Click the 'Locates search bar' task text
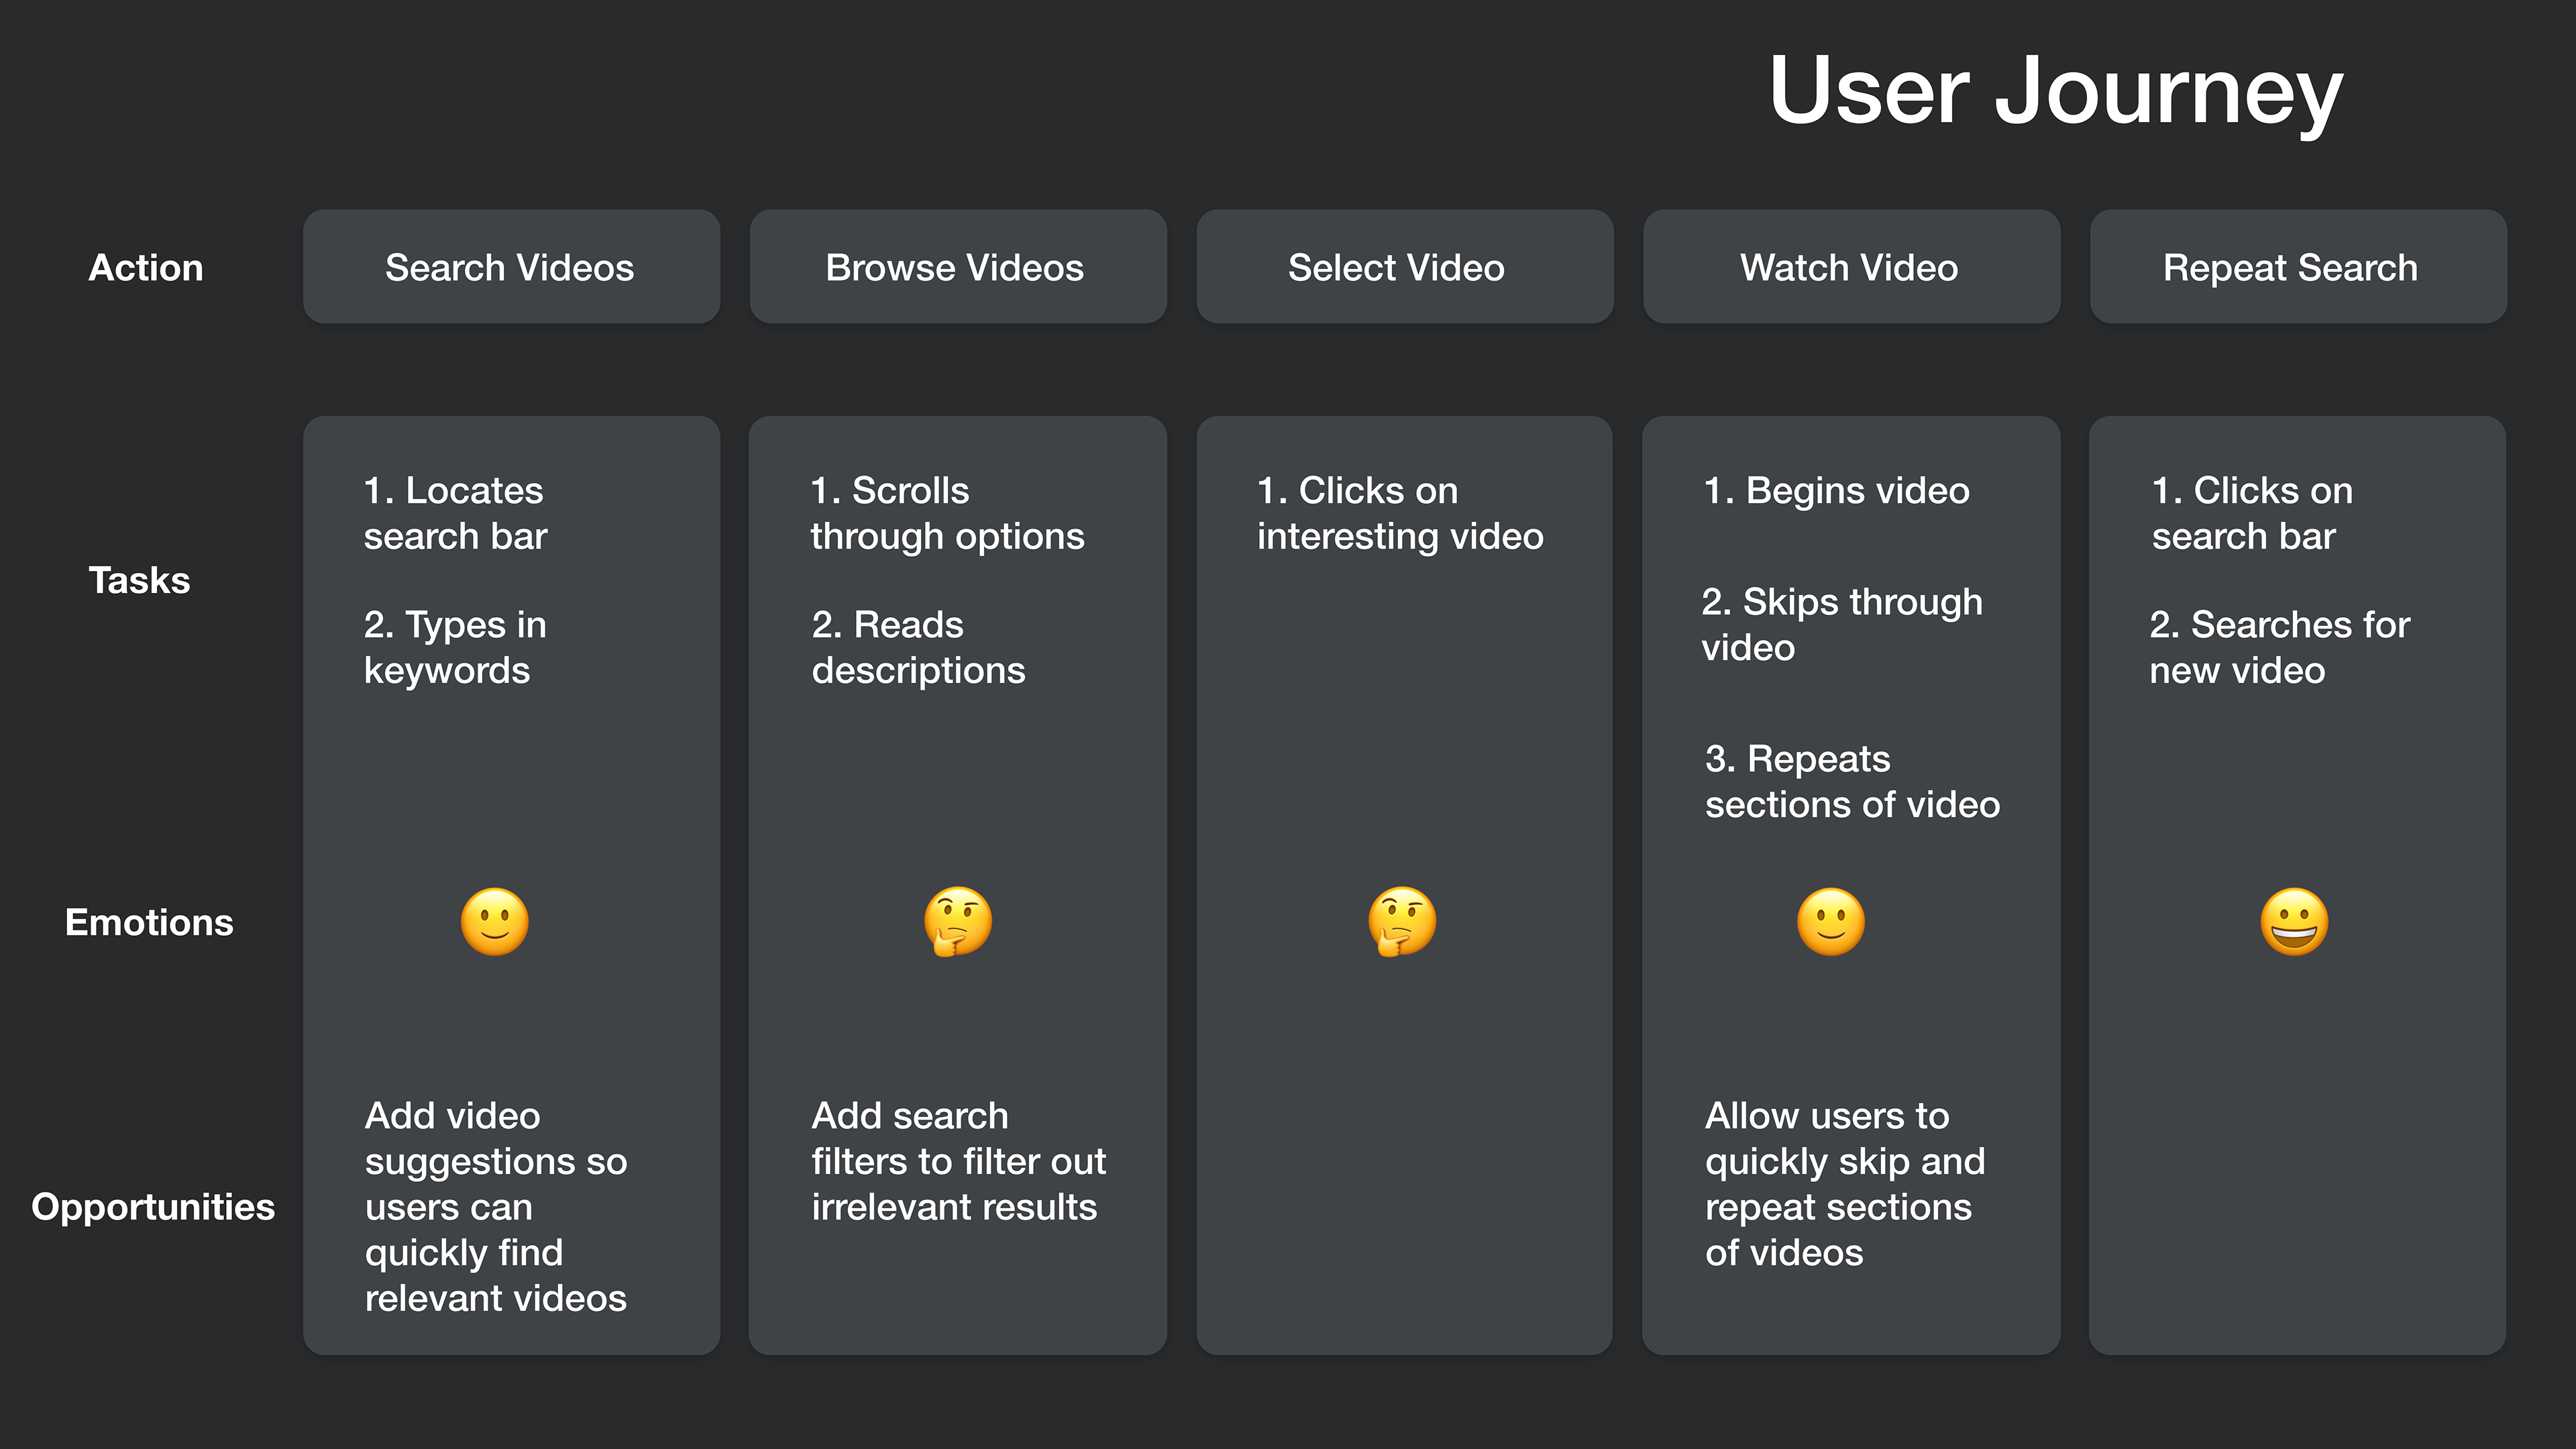 pos(455,513)
